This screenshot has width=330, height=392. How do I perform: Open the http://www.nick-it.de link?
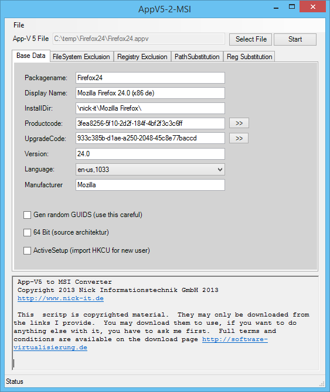60,298
